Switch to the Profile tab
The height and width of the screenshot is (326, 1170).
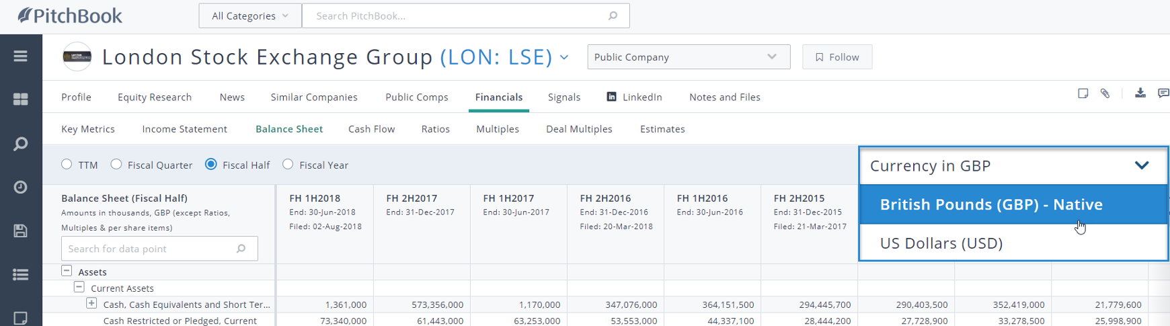point(76,97)
